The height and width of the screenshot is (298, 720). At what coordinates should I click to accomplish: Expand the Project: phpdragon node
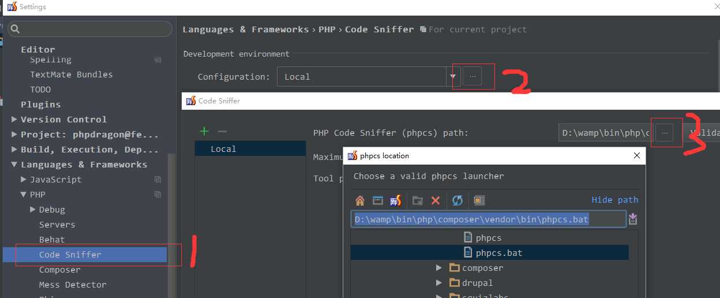(x=14, y=135)
